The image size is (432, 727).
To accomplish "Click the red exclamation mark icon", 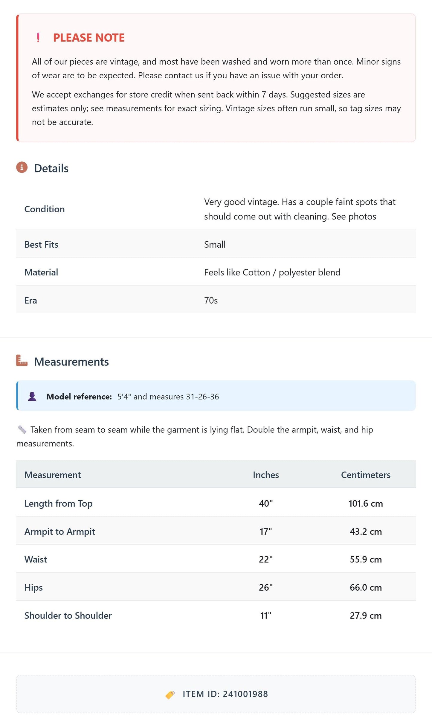I will pos(38,38).
